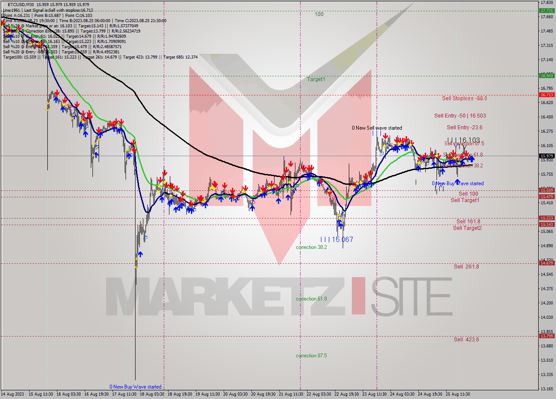This screenshot has width=556, height=399.
Task: Click the 'Sell 161.8' level label
Action: coord(468,222)
